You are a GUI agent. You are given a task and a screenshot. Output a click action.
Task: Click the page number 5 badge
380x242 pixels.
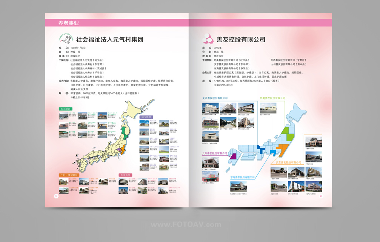[x=56, y=196]
